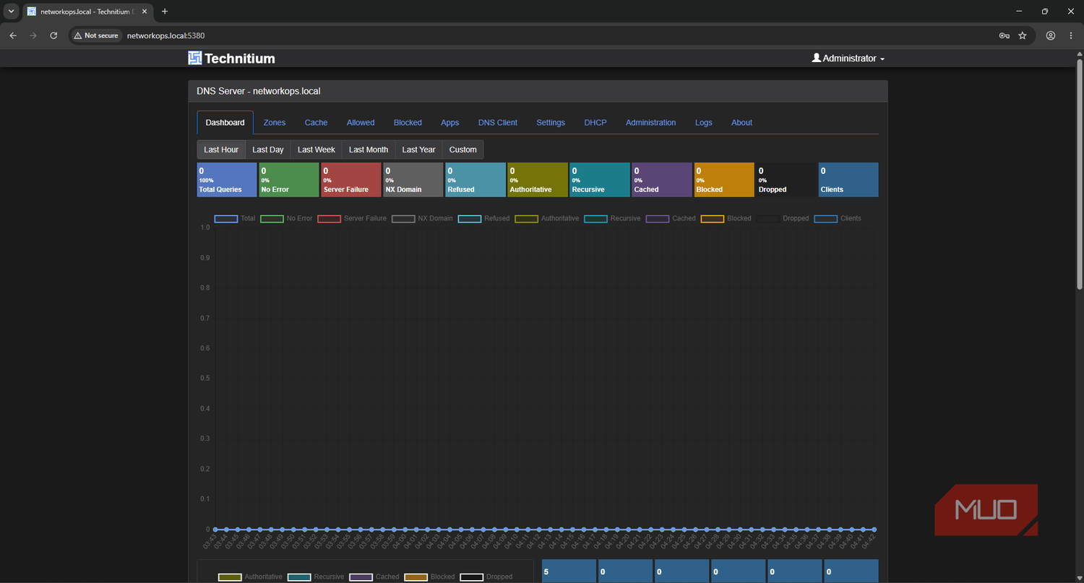
Task: Open the Allowed tab
Action: click(x=361, y=123)
